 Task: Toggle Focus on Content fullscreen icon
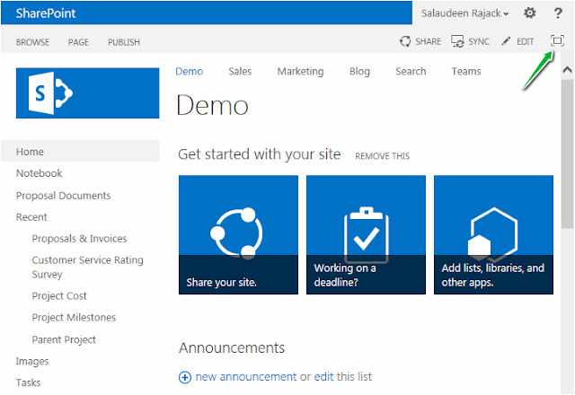click(x=557, y=40)
